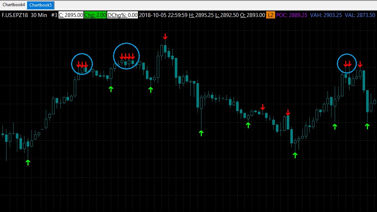Click the orange L2 indicator badge
377x212 pixels.
click(x=270, y=15)
